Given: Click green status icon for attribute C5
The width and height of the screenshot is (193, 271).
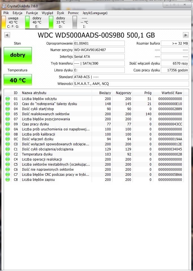Looking at the screenshot, I should tap(8, 164).
